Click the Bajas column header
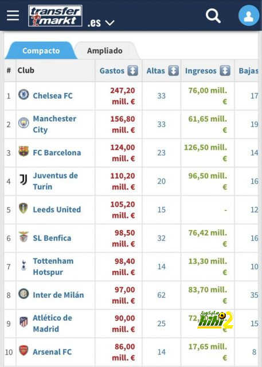 (248, 71)
